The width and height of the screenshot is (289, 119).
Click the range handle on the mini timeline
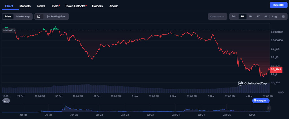268,108
